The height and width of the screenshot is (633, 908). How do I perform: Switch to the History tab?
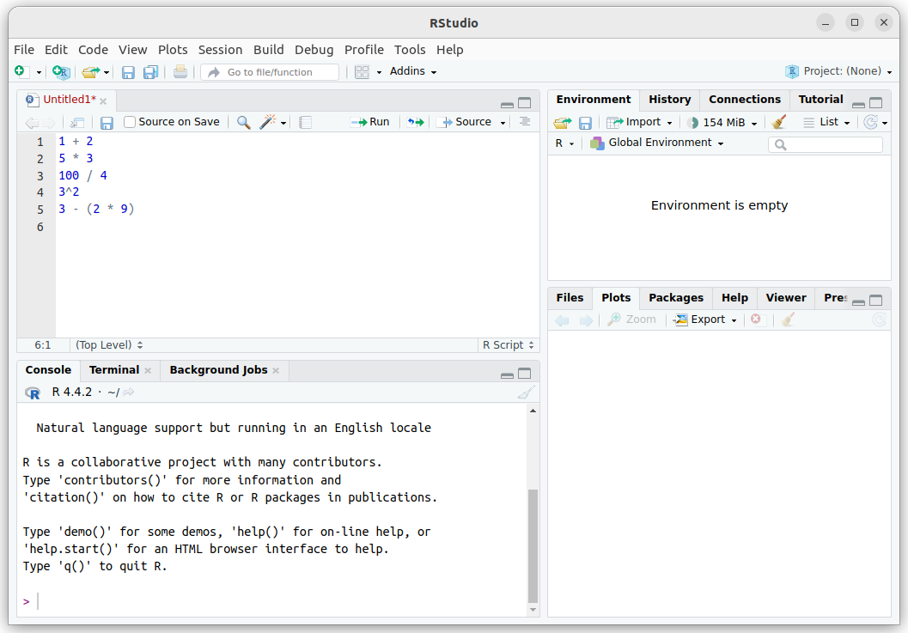(x=669, y=100)
